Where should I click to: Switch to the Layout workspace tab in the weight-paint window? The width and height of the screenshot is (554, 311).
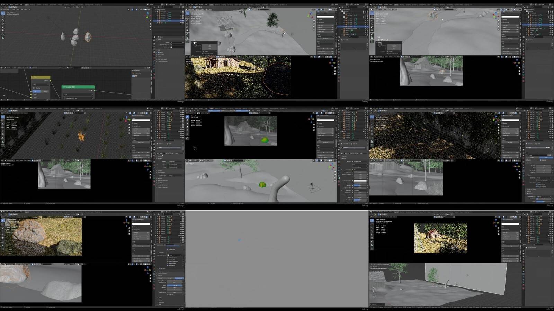(211, 108)
